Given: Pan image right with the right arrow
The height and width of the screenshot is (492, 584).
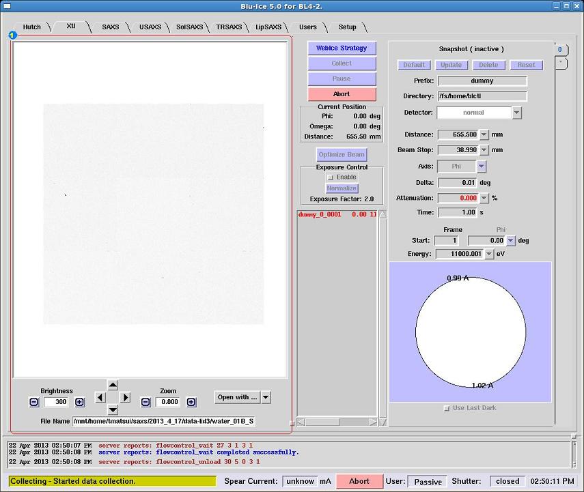Looking at the screenshot, I should point(125,397).
